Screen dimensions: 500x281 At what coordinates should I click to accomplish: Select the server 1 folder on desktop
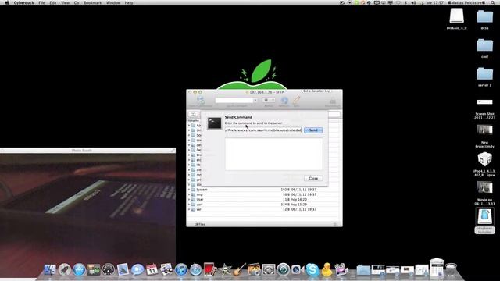pos(484,74)
